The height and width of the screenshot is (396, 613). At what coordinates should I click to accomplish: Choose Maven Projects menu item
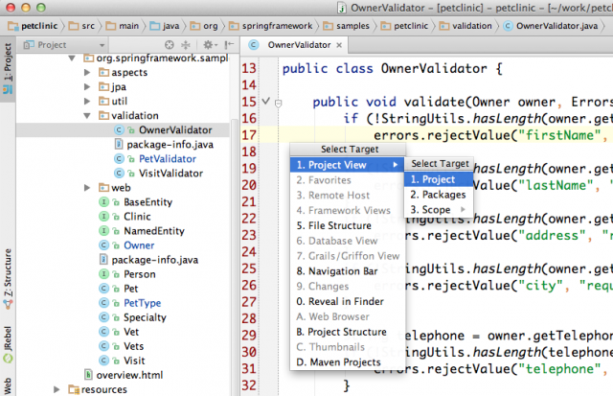(347, 362)
